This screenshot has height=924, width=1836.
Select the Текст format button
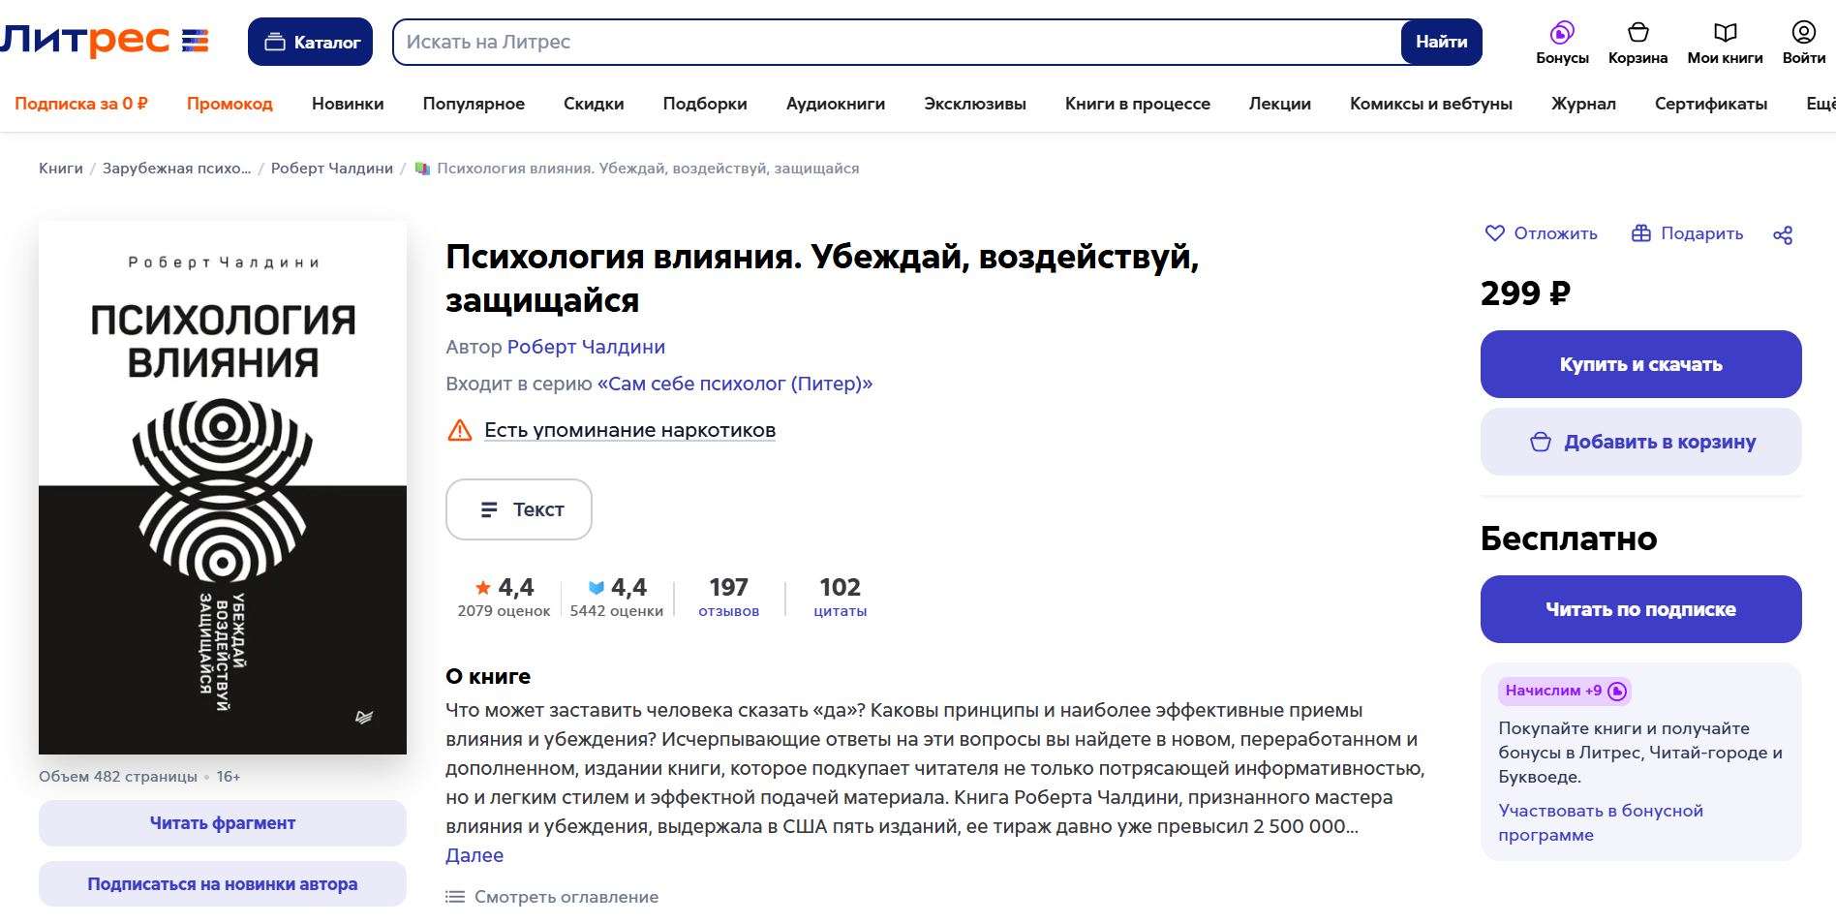(x=519, y=509)
